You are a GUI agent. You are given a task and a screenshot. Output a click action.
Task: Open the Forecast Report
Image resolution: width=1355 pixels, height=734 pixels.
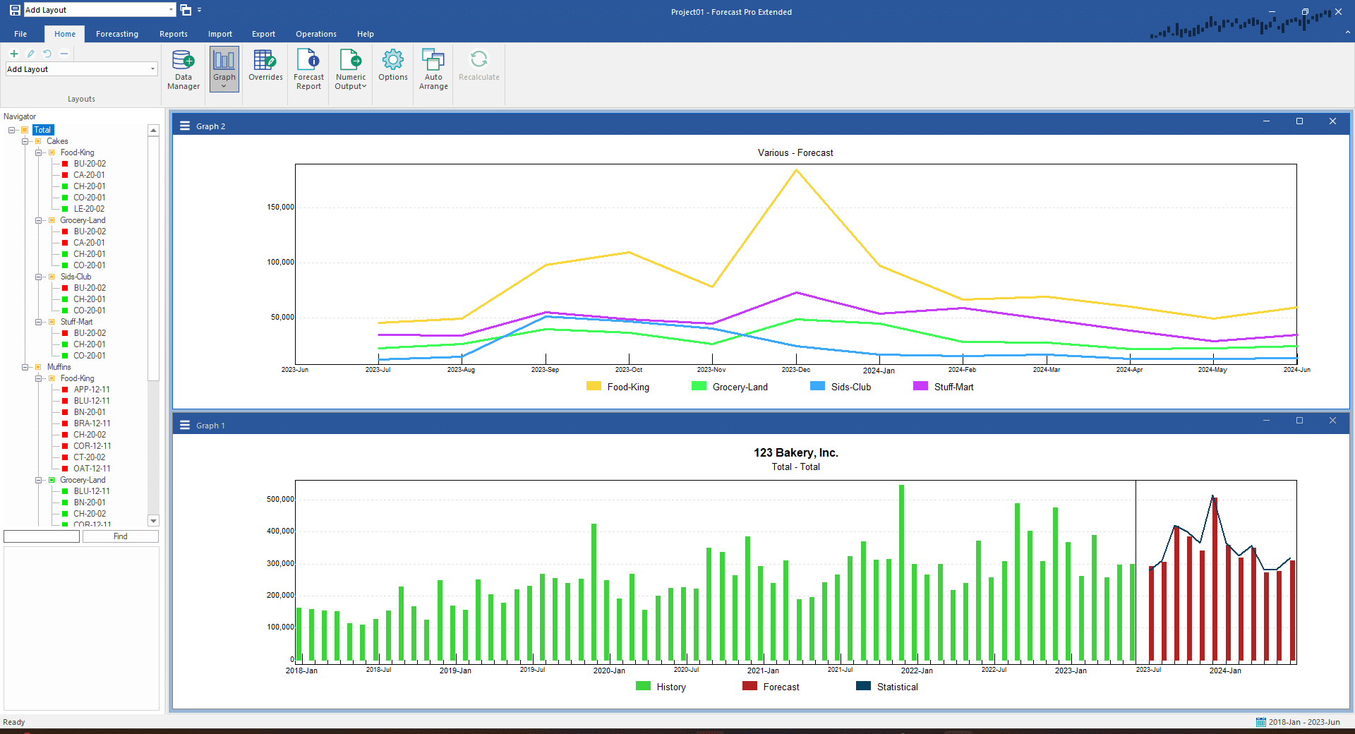click(x=308, y=69)
